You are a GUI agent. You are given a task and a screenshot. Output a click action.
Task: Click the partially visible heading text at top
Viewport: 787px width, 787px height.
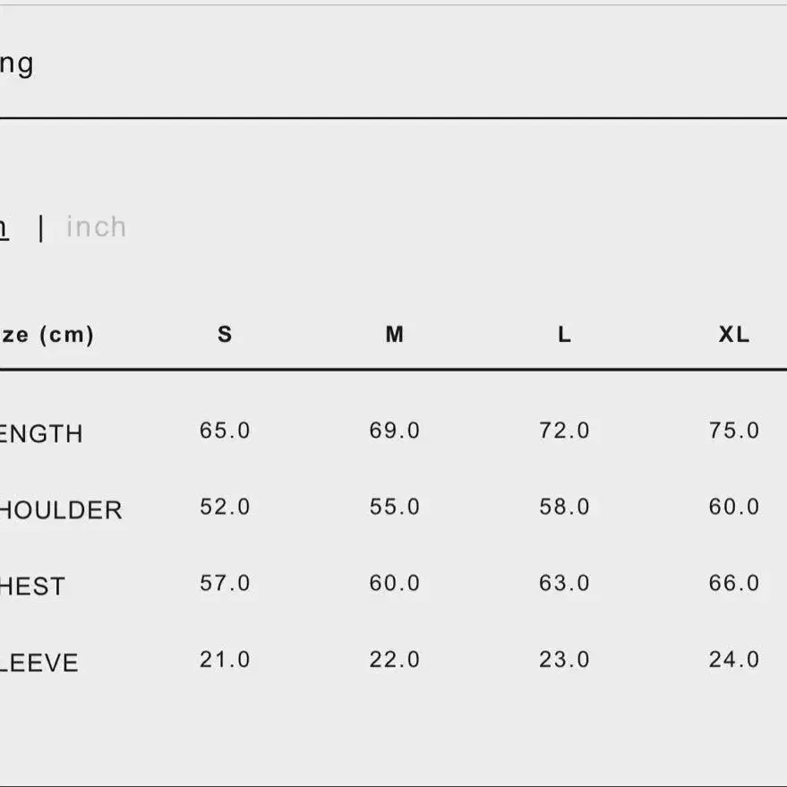coord(17,64)
